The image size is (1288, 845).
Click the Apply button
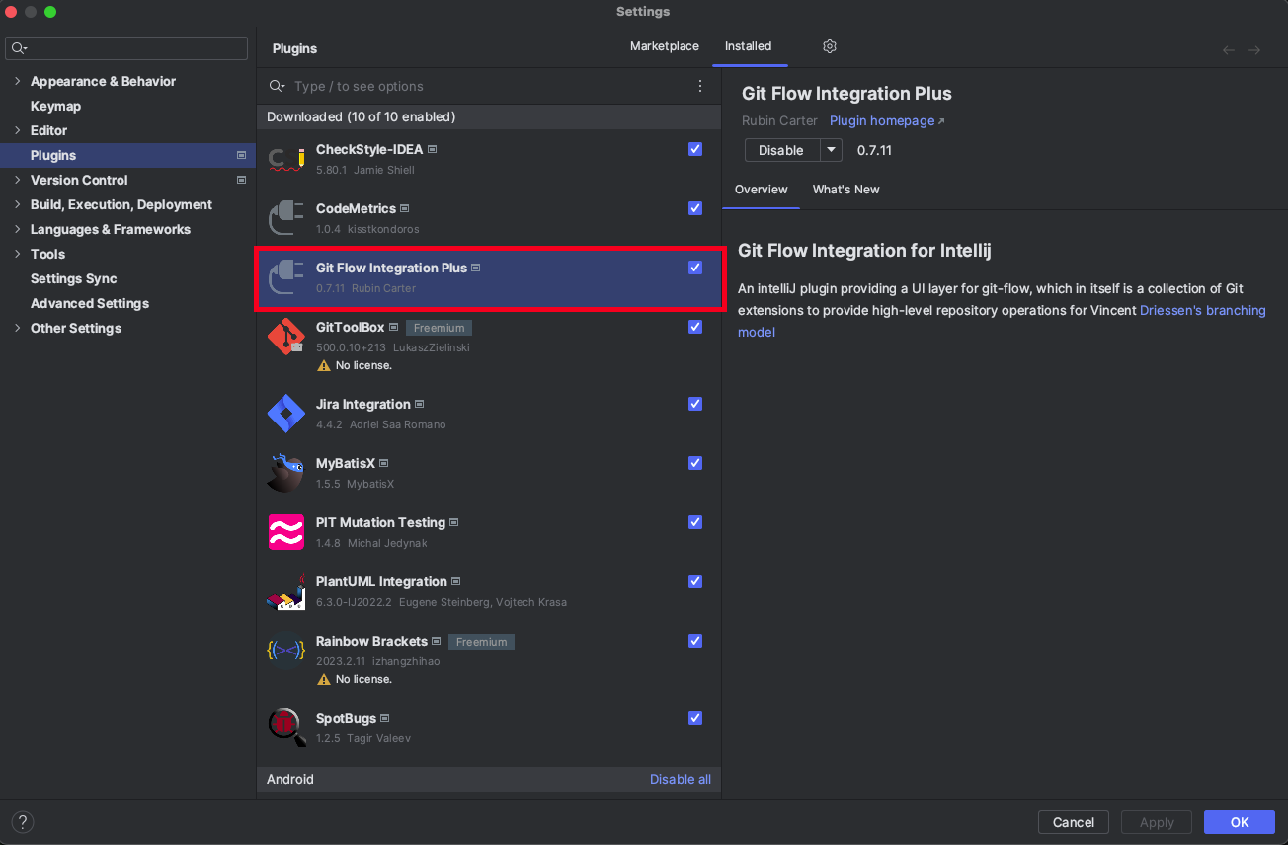(x=1157, y=822)
